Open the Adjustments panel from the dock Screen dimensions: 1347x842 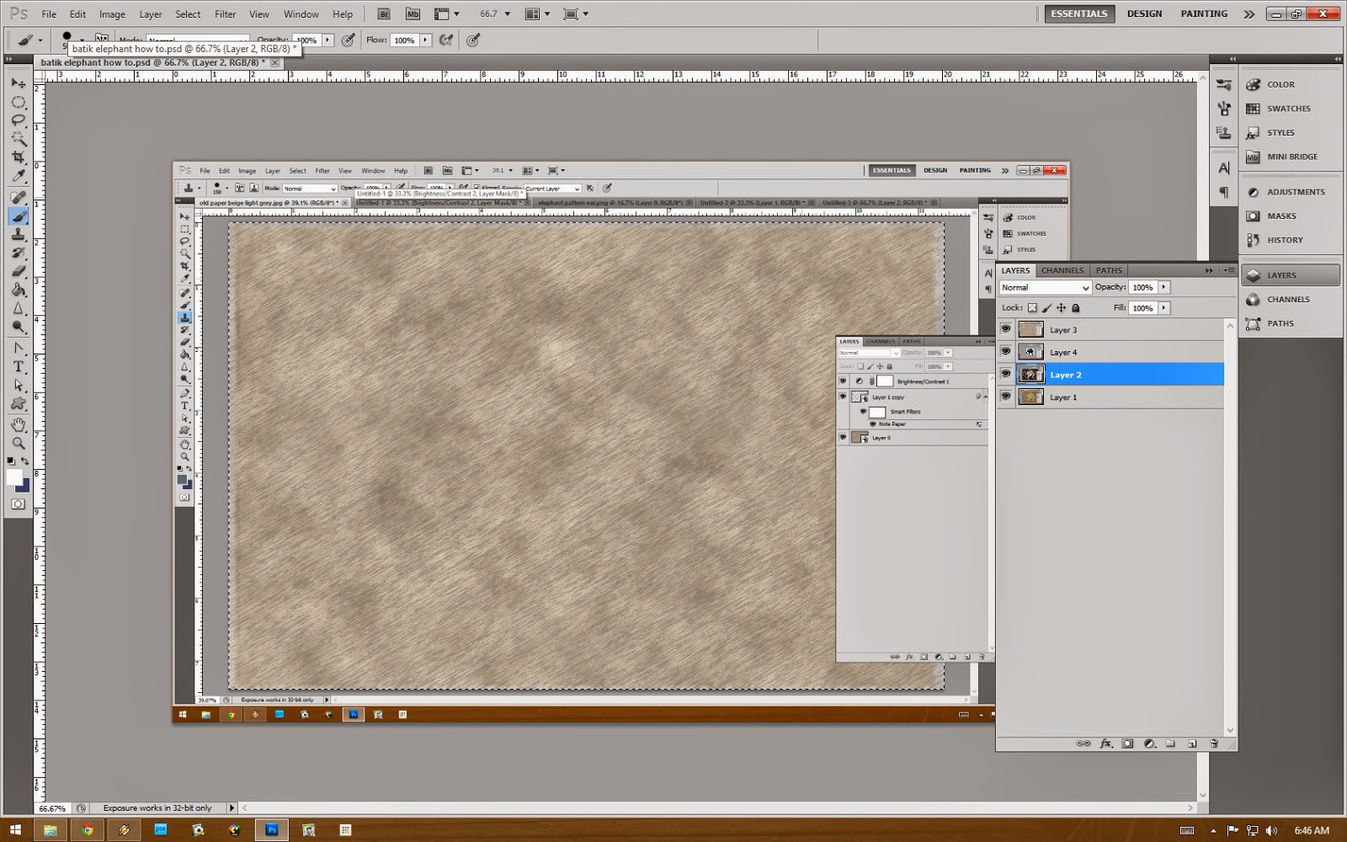coord(1291,192)
